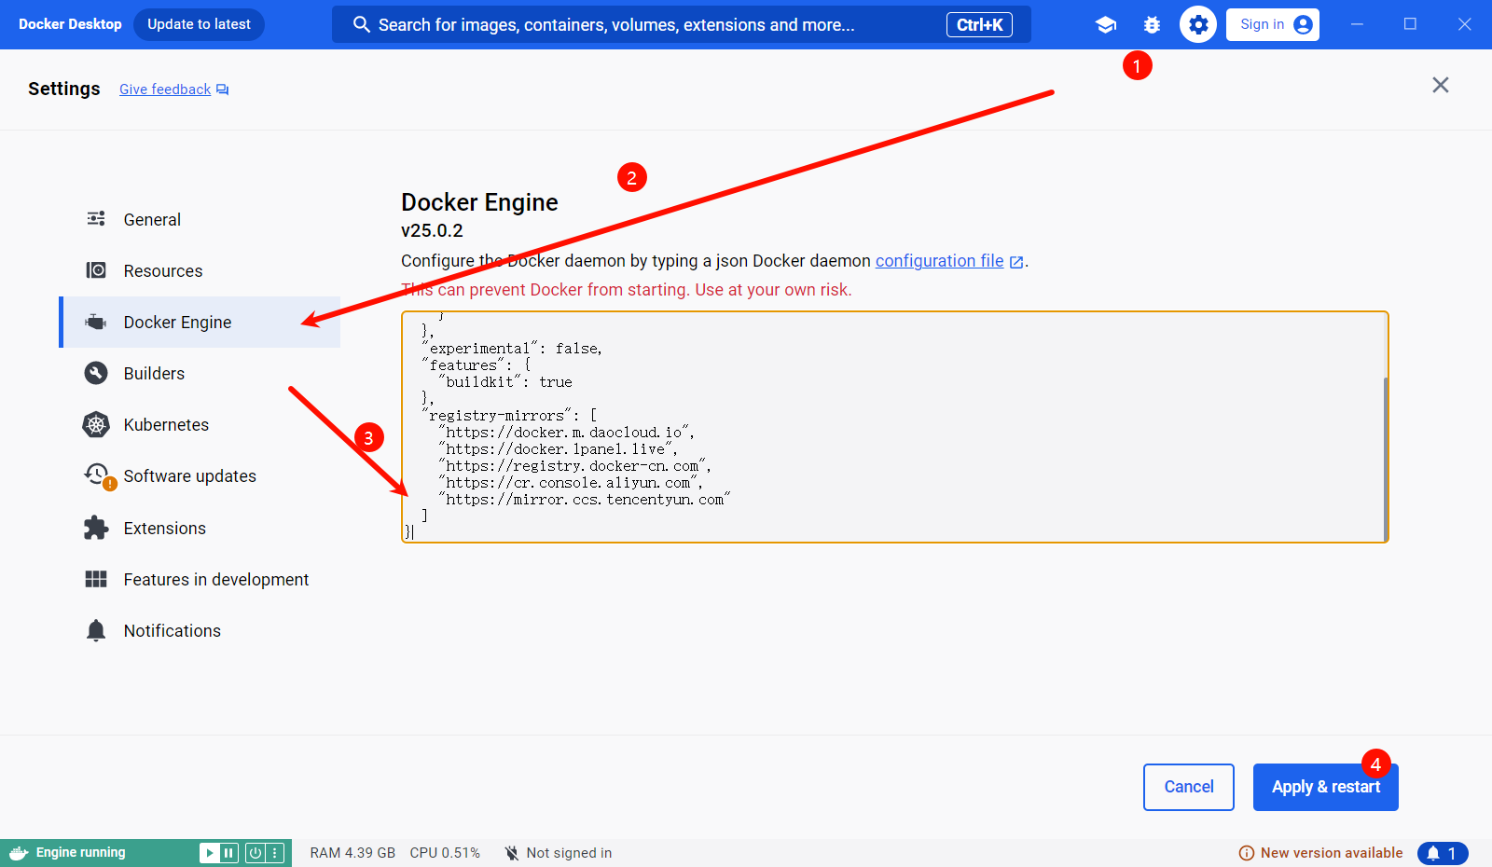The height and width of the screenshot is (867, 1492).
Task: Open the Learning center graduation cap icon
Action: click(1106, 25)
